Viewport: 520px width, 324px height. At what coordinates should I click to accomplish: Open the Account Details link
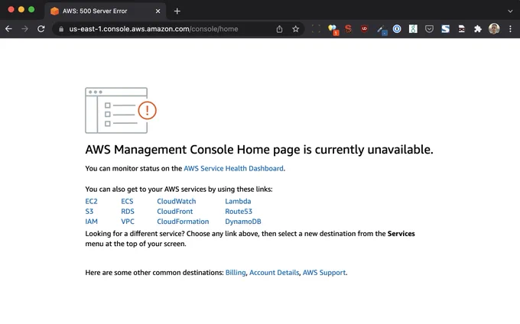[x=274, y=272]
